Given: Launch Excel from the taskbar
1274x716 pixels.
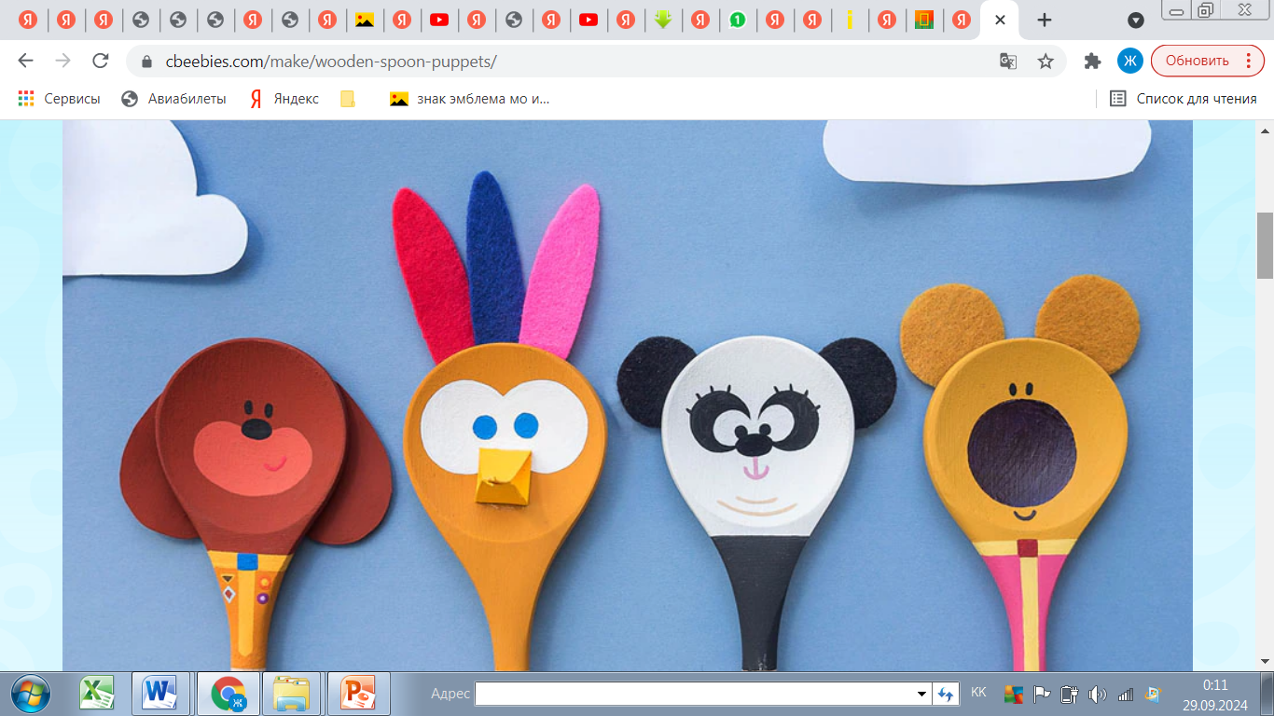Looking at the screenshot, I should (x=96, y=694).
